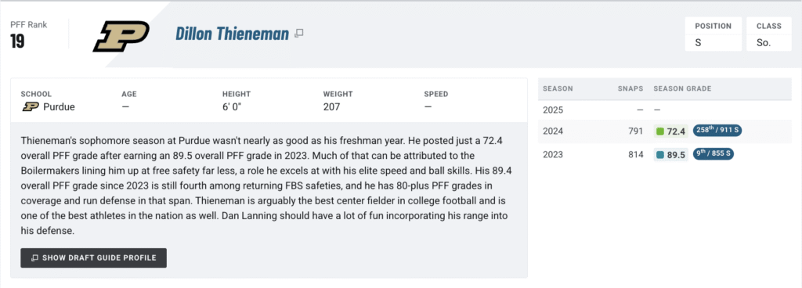Click the 258th / 911 S rank badge
The height and width of the screenshot is (288, 802).
click(x=717, y=131)
